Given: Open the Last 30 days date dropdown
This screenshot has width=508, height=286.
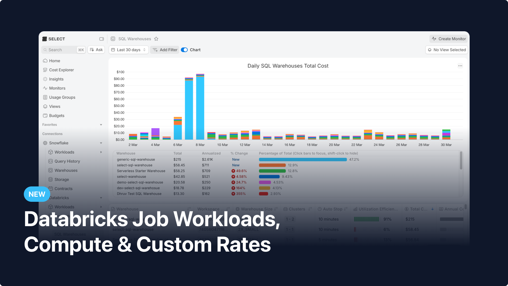Looking at the screenshot, I should (129, 50).
